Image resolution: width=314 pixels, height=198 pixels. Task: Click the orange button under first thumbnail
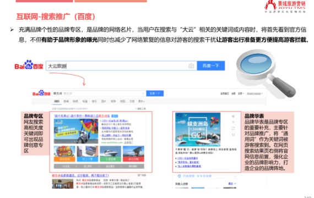click(64, 159)
